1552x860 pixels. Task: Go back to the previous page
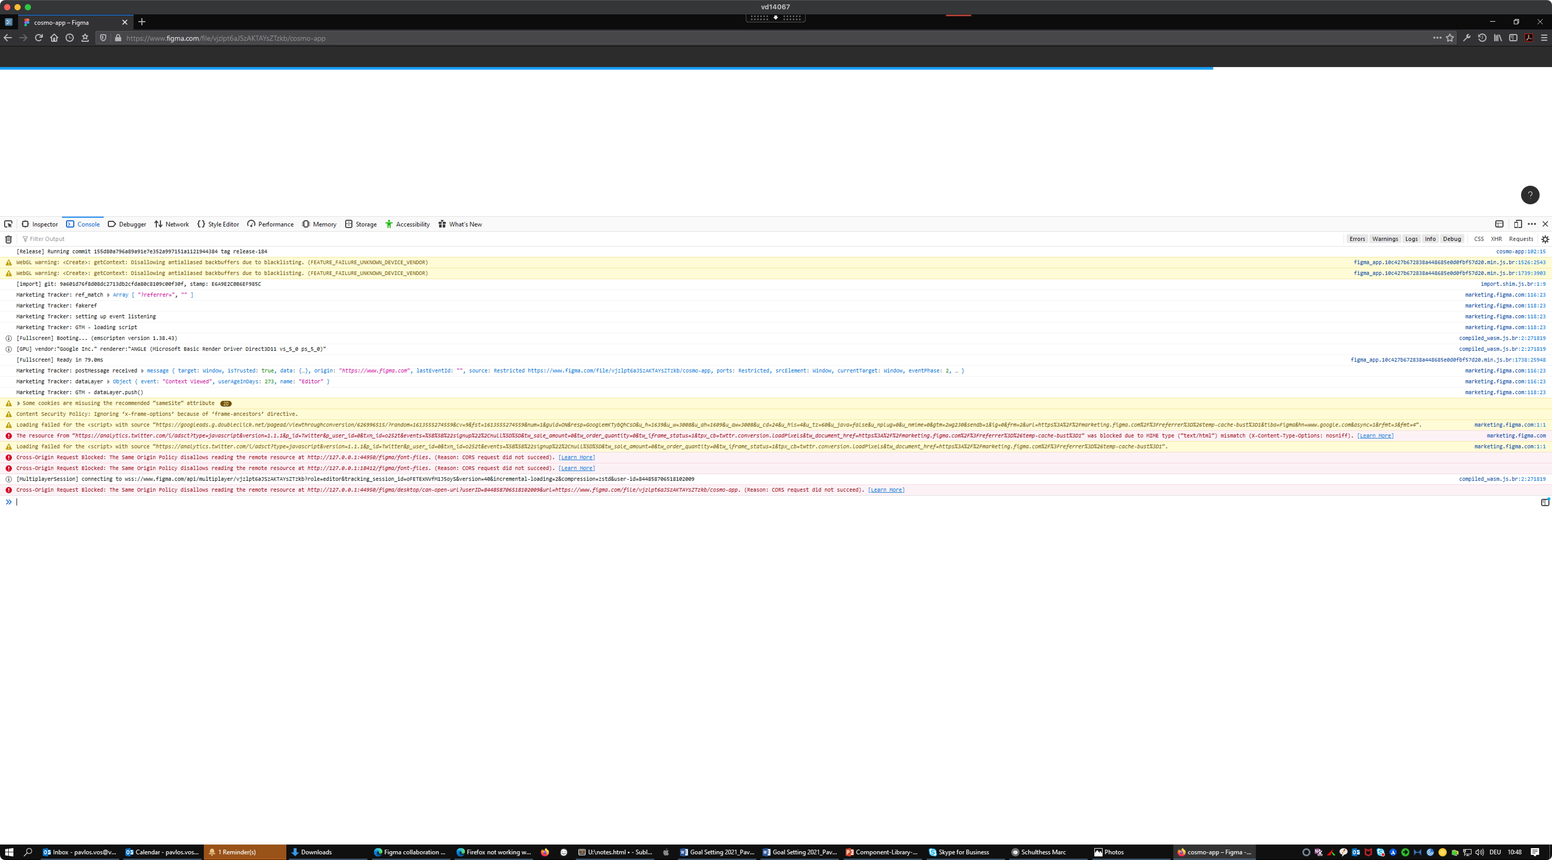8,38
